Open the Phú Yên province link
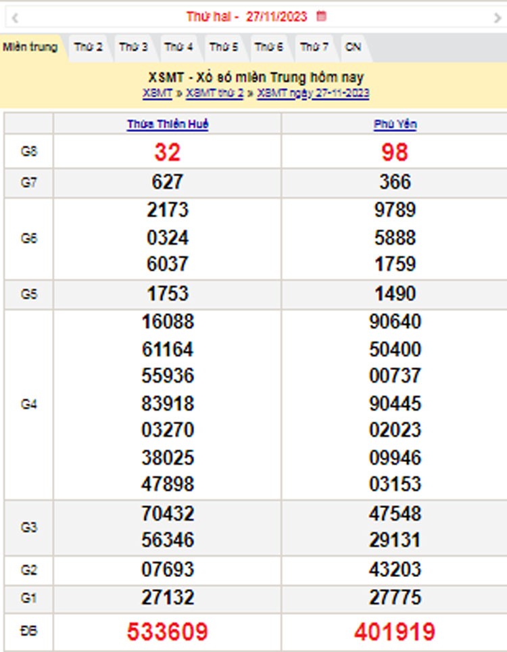This screenshot has height=652, width=507. tap(395, 124)
